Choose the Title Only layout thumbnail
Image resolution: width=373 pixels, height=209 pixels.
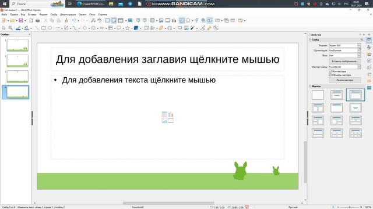(337, 107)
